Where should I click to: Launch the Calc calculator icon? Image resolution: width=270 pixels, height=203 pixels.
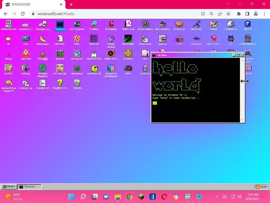tap(26, 40)
